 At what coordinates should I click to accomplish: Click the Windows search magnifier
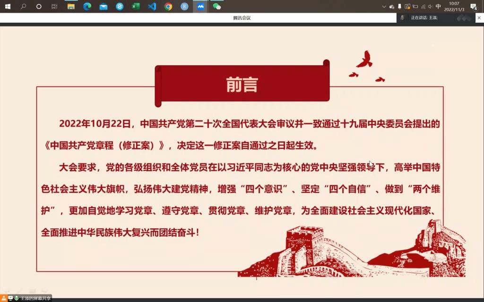[23, 7]
